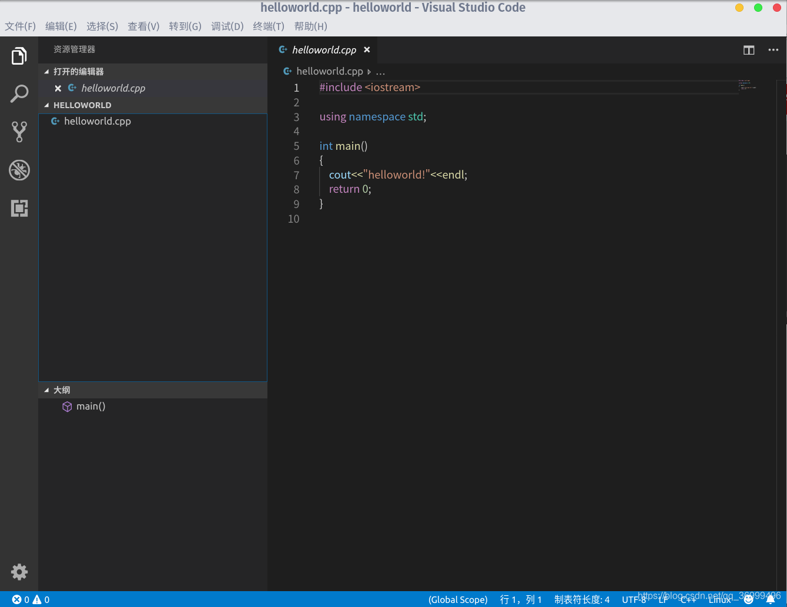This screenshot has width=787, height=607.
Task: Click line number 7 in the gutter
Action: tap(296, 175)
